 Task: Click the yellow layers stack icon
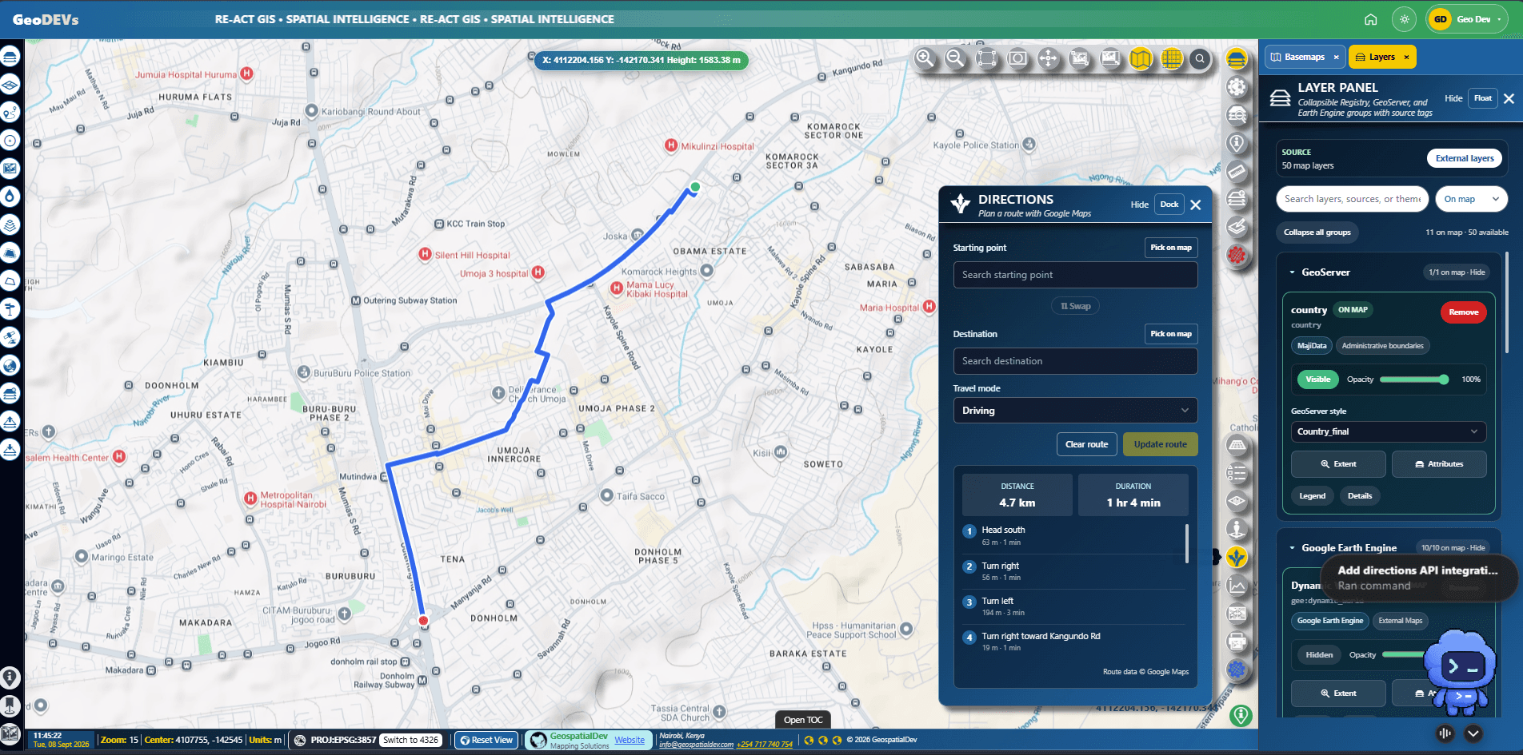1237,59
